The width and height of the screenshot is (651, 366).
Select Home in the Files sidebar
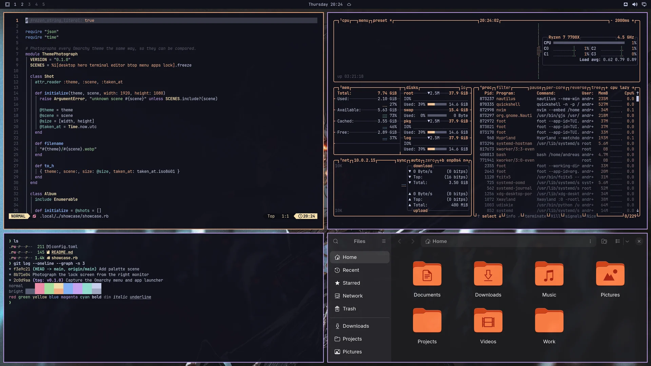click(359, 257)
